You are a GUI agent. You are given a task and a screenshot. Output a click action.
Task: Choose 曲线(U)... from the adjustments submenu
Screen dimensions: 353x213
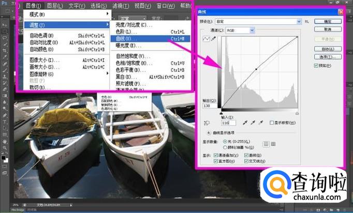tap(151, 39)
